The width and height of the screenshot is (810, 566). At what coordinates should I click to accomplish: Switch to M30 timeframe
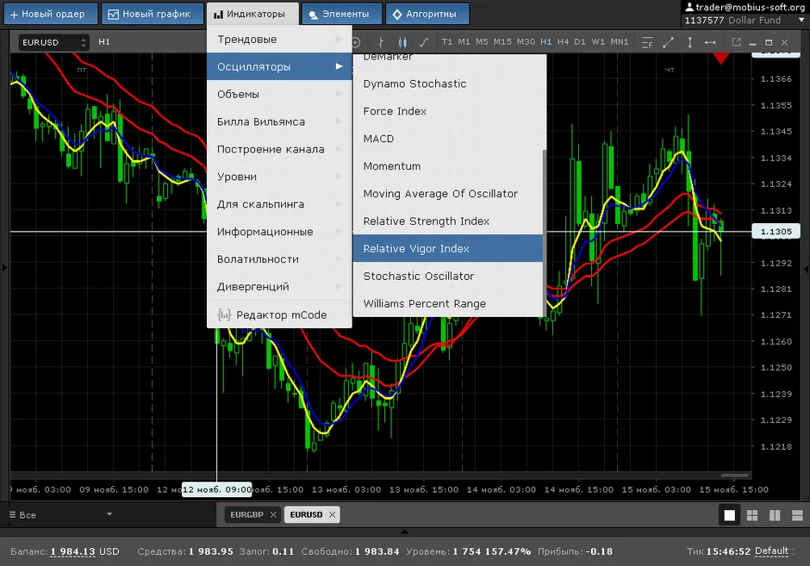pyautogui.click(x=526, y=42)
